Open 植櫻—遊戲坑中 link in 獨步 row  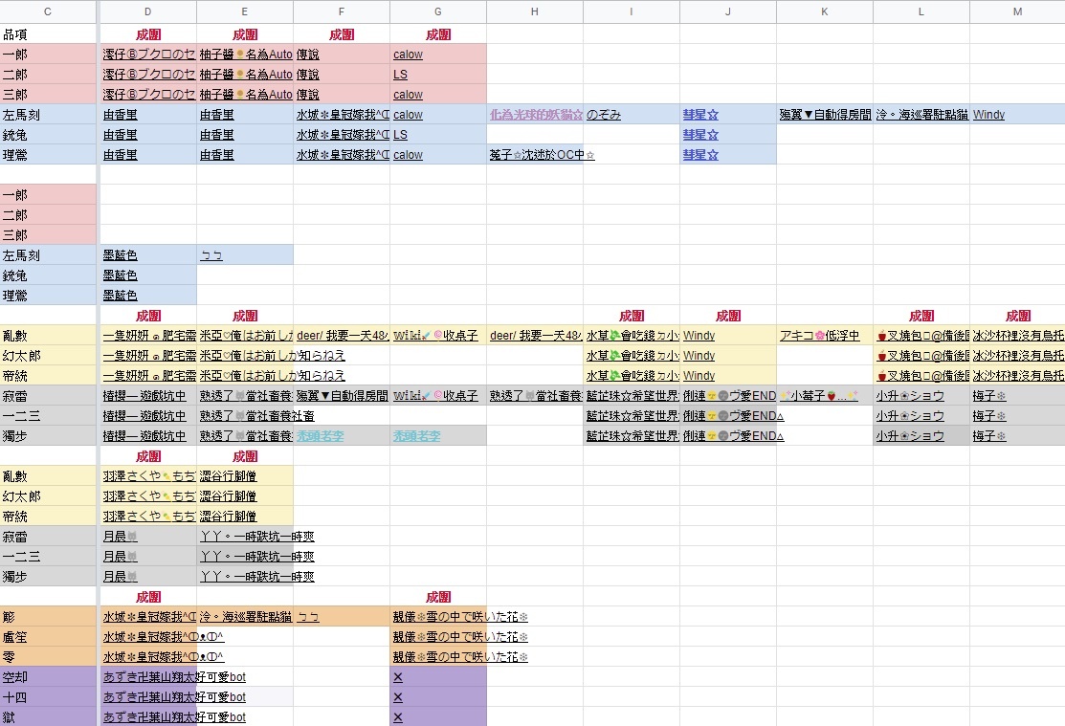(x=144, y=436)
